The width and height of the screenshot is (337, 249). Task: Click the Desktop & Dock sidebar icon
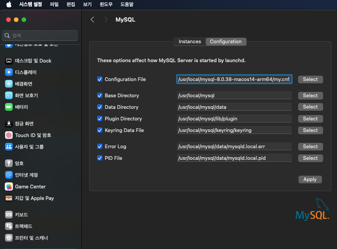[x=9, y=61]
